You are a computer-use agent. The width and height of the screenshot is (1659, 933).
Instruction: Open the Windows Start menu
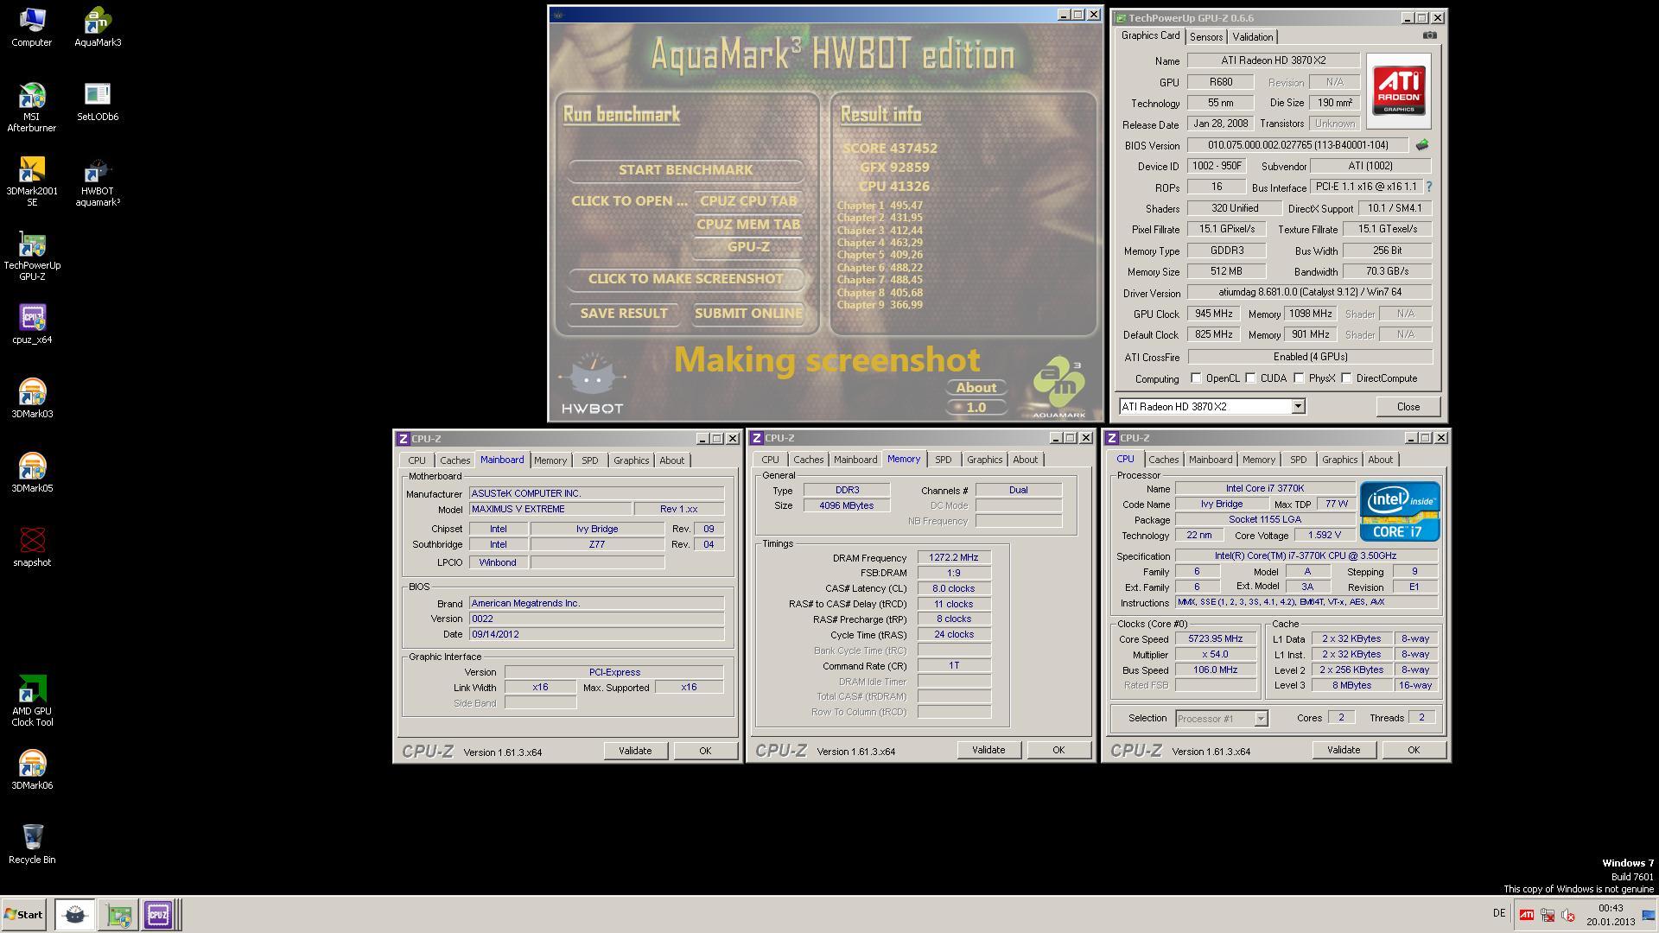coord(23,914)
